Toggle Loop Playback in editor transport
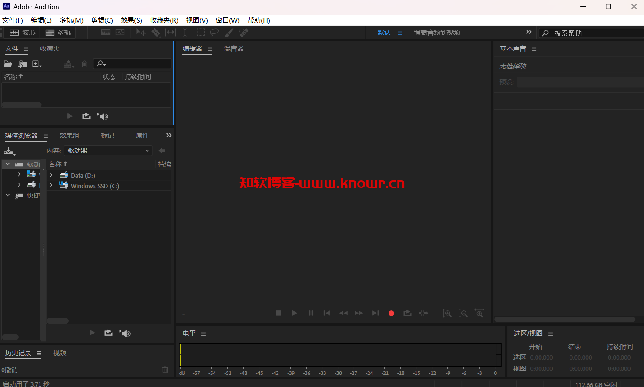The image size is (644, 387). click(x=407, y=313)
